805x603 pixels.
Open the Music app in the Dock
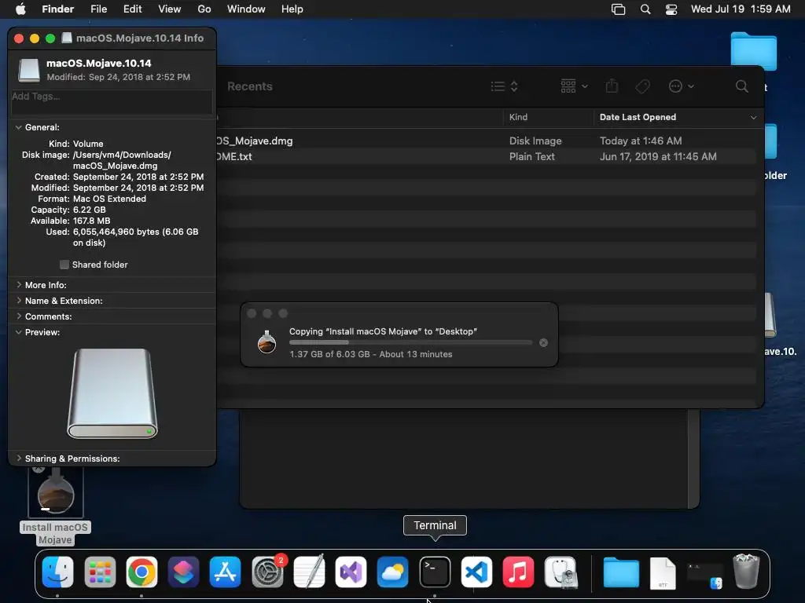519,572
